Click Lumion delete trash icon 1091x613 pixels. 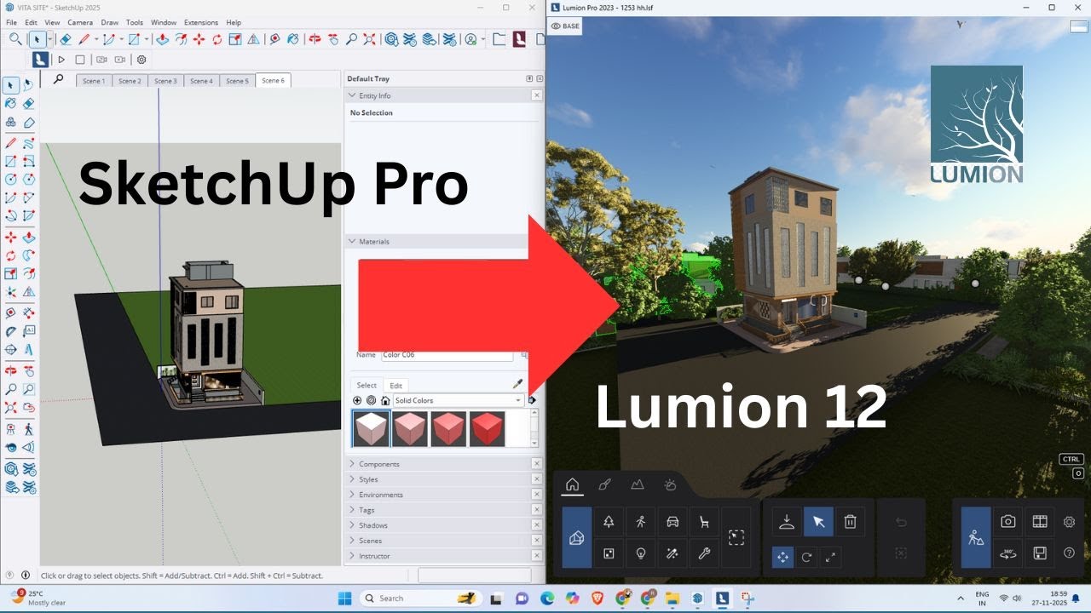(850, 522)
